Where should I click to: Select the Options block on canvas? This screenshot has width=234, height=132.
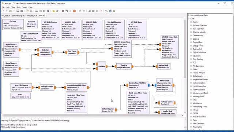pyautogui.click(x=13, y=25)
